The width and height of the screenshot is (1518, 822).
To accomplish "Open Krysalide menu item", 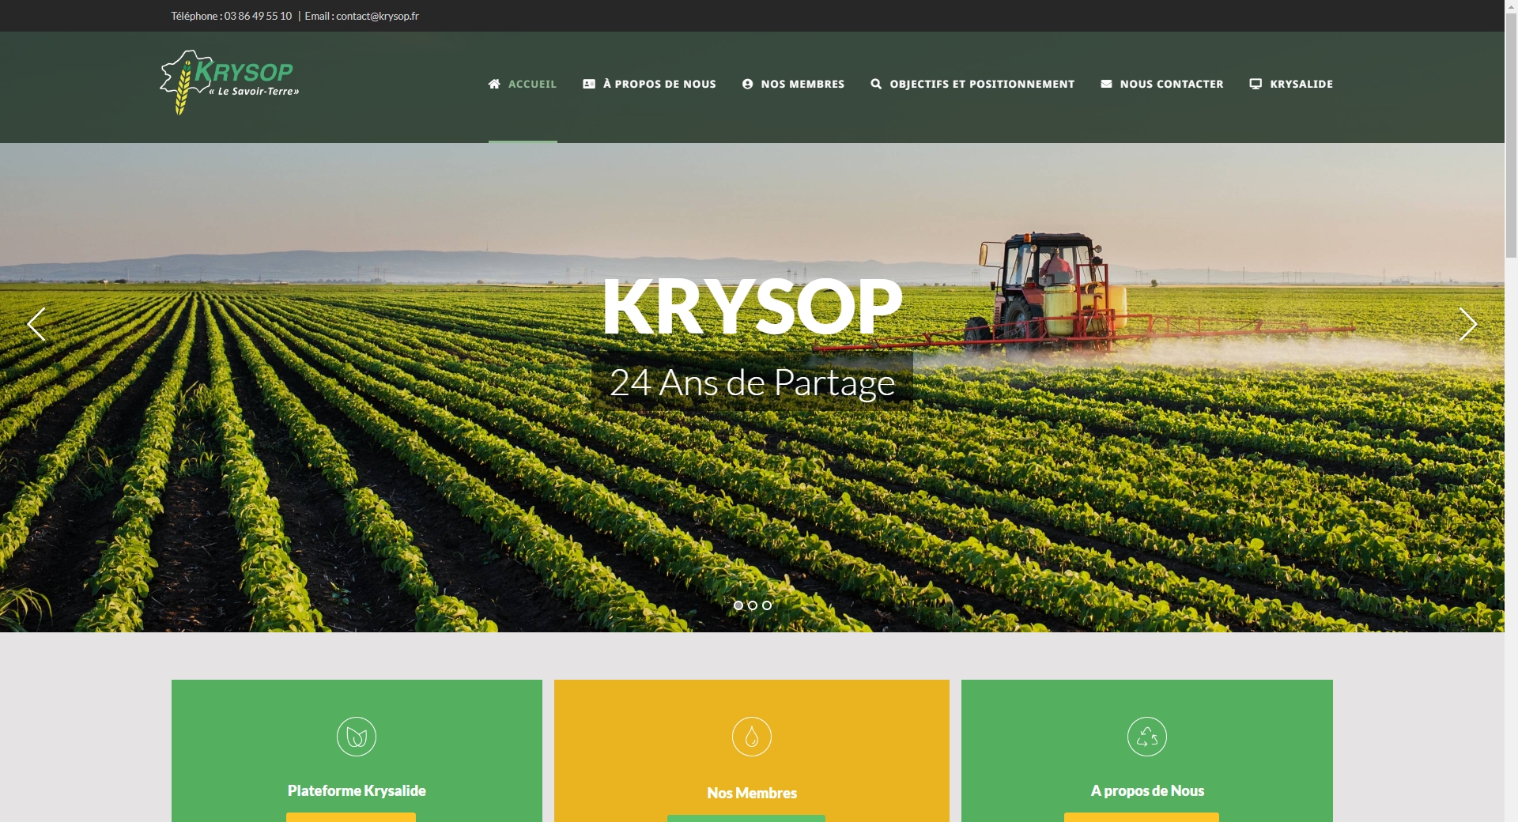I will coord(1291,84).
